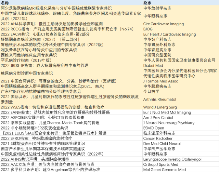
Task: Select the 胃癌根治术标本 title cell
Action: pyautogui.click(x=71, y=44)
